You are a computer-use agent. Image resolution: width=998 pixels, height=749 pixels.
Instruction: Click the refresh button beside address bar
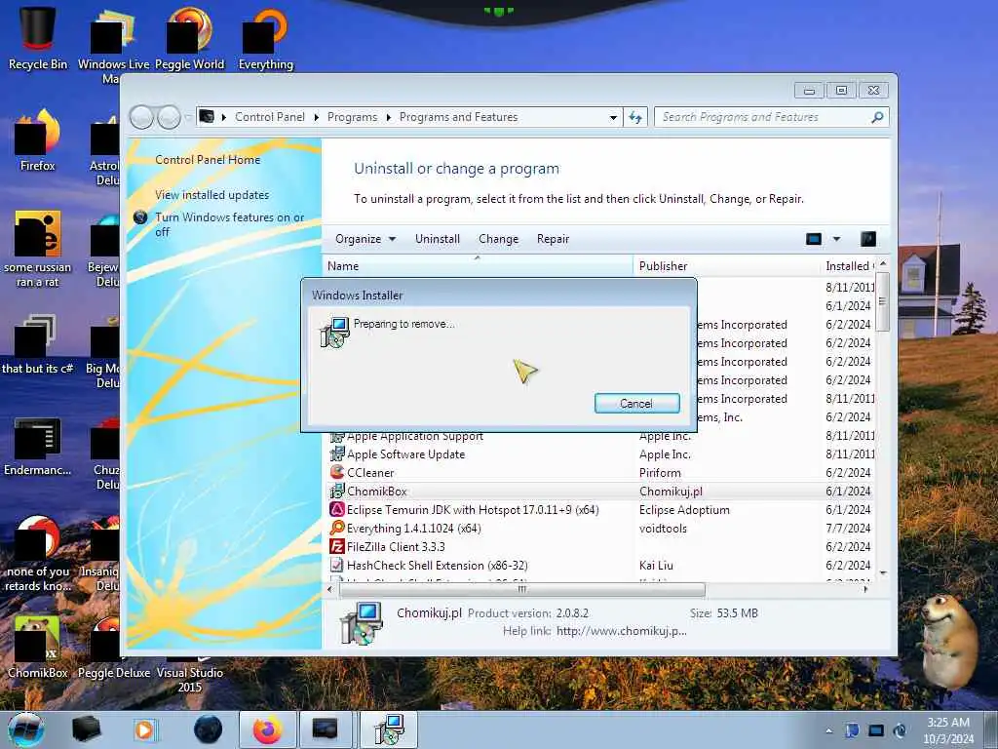[x=635, y=117]
